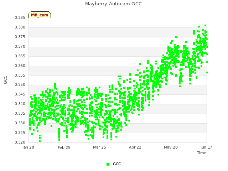
Task: Click the 0.320 y-axis value
Action: 20,142
